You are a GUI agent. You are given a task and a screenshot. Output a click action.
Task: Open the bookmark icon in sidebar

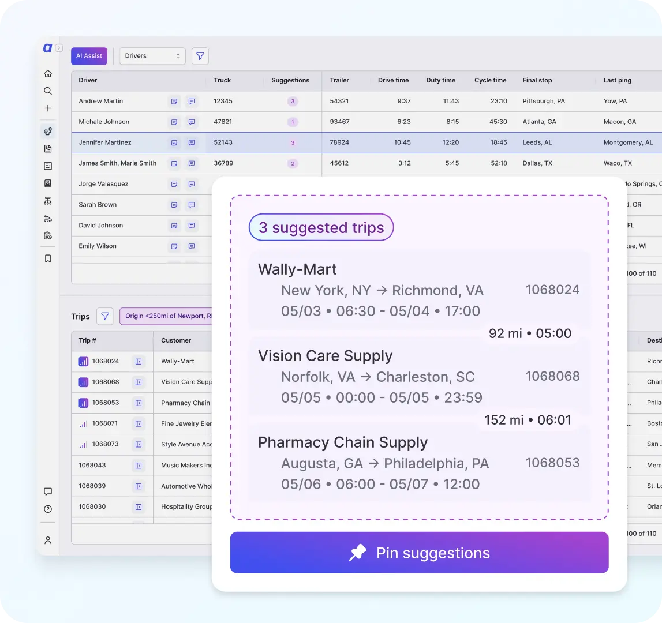point(48,258)
